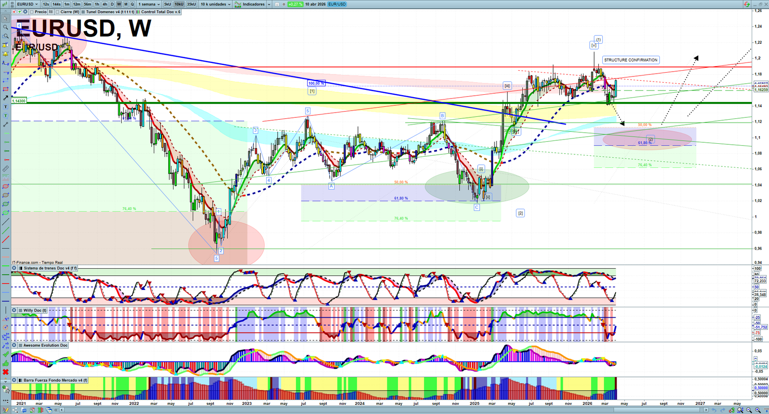This screenshot has height=414, width=769.
Task: Toggle the Sistema de trenes Doc v4 swatch
Action: tap(20, 268)
